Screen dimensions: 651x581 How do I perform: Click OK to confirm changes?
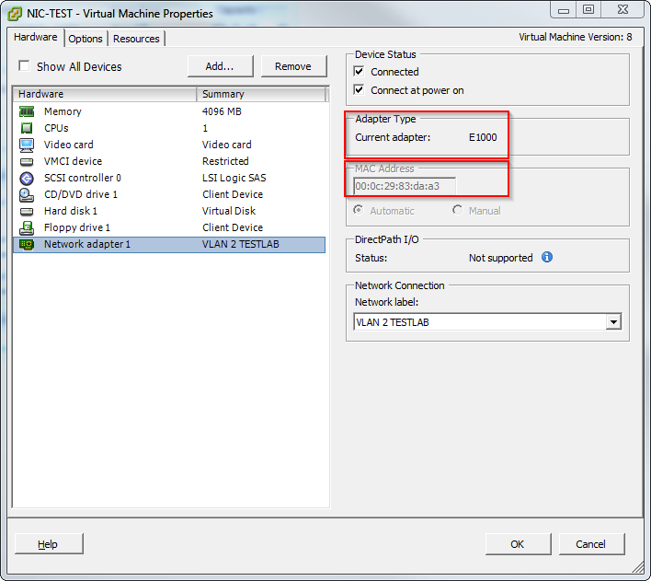pos(517,544)
